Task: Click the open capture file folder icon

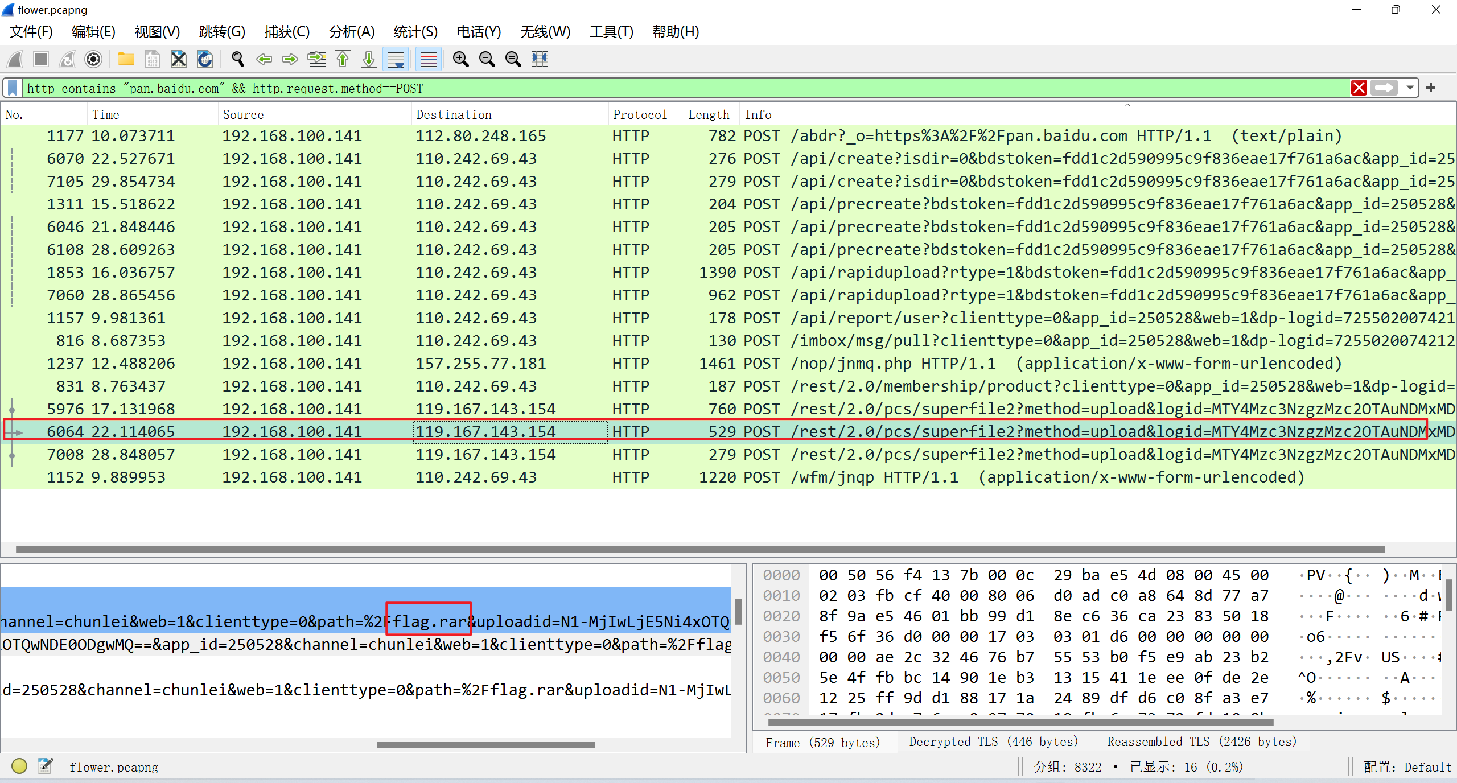Action: coord(126,59)
